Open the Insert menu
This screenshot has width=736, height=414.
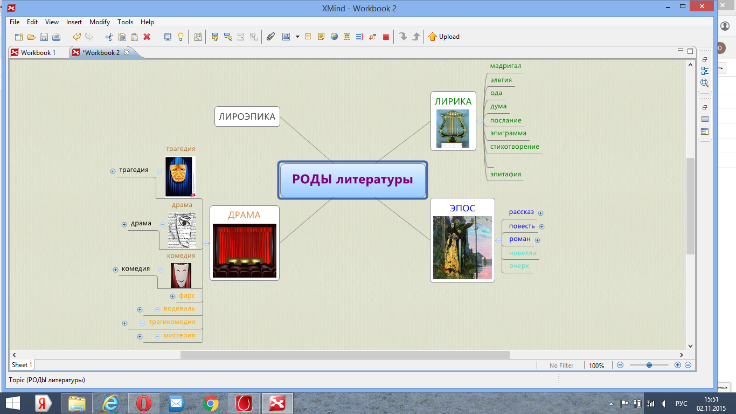pyautogui.click(x=74, y=22)
